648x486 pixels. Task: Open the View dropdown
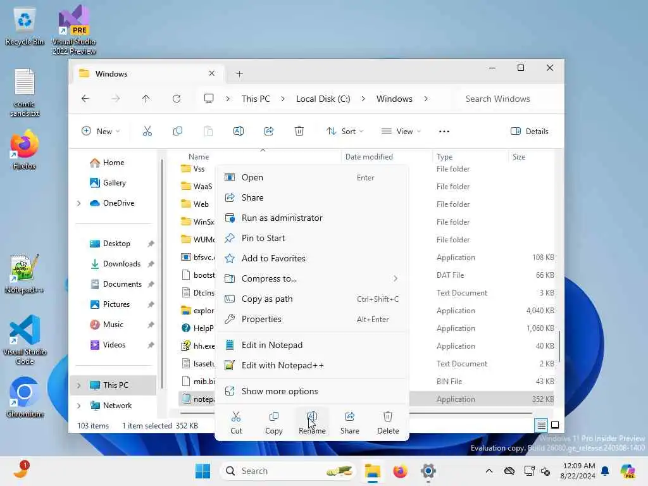coord(401,132)
